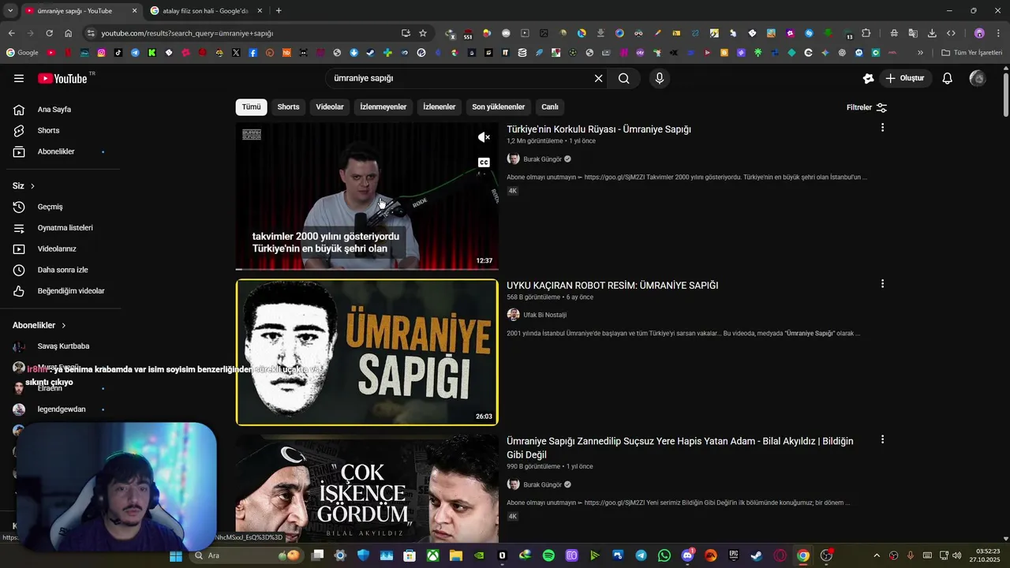Screen dimensions: 1010x568
Task: Switch to the atalay filiz Google tab
Action: pos(205,11)
